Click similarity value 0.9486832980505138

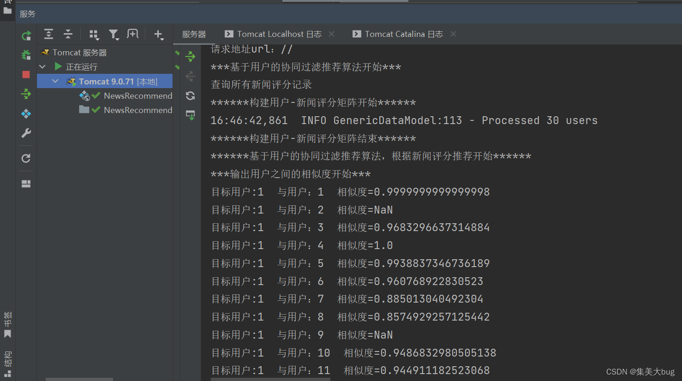[438, 353]
